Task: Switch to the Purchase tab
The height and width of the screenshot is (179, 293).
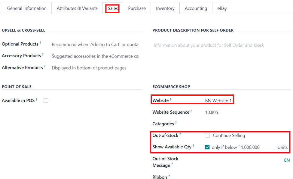Action: point(137,8)
